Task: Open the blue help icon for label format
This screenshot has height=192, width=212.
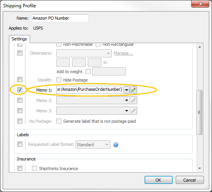Action: click(x=116, y=145)
